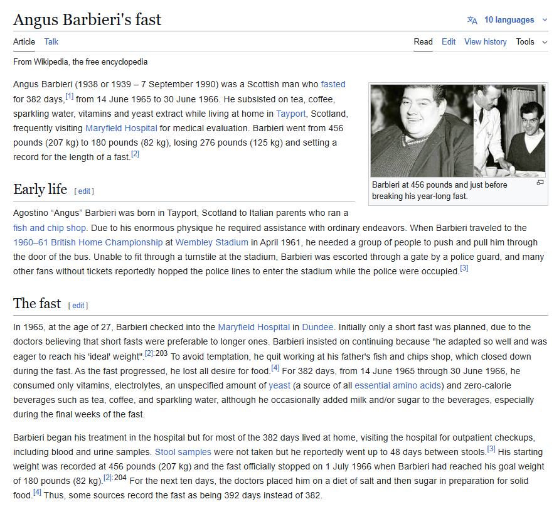
Task: Click the 'Angus Barbieri's fast' page title
Action: coord(87,19)
